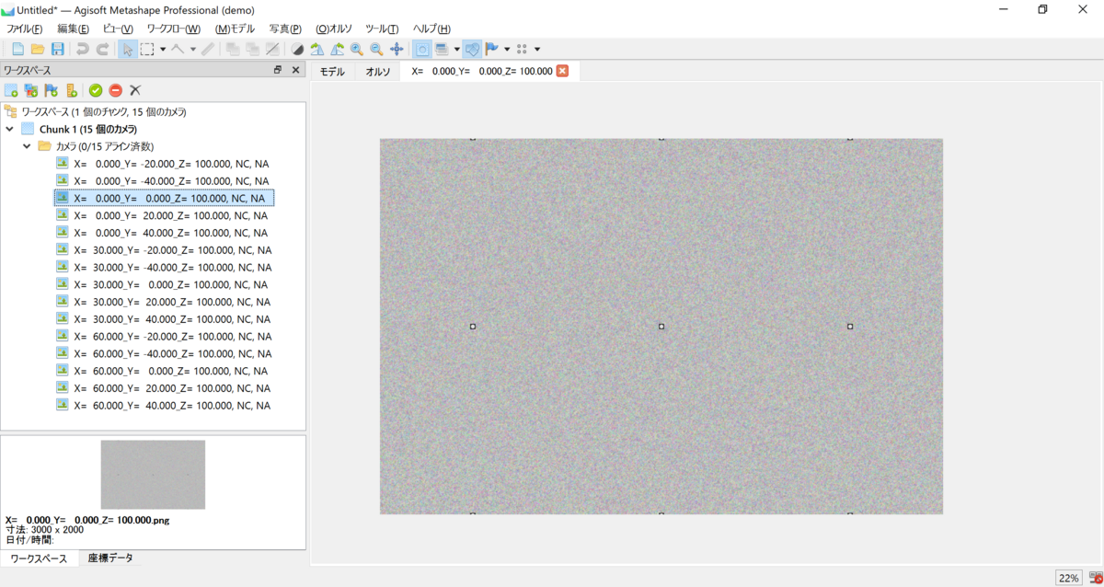Viewport: 1104px width, 587px height.
Task: Open the depth maps display dropdown
Action: click(456, 49)
